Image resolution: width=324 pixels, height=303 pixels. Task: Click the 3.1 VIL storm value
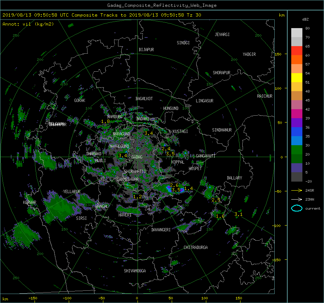[238, 215]
